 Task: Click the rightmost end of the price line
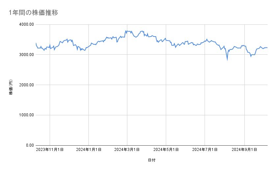point(267,48)
